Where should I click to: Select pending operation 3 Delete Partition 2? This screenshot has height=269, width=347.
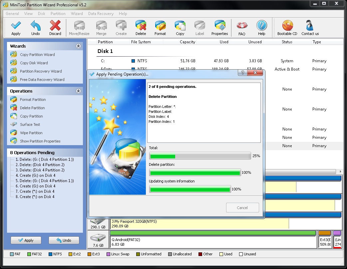click(x=40, y=170)
